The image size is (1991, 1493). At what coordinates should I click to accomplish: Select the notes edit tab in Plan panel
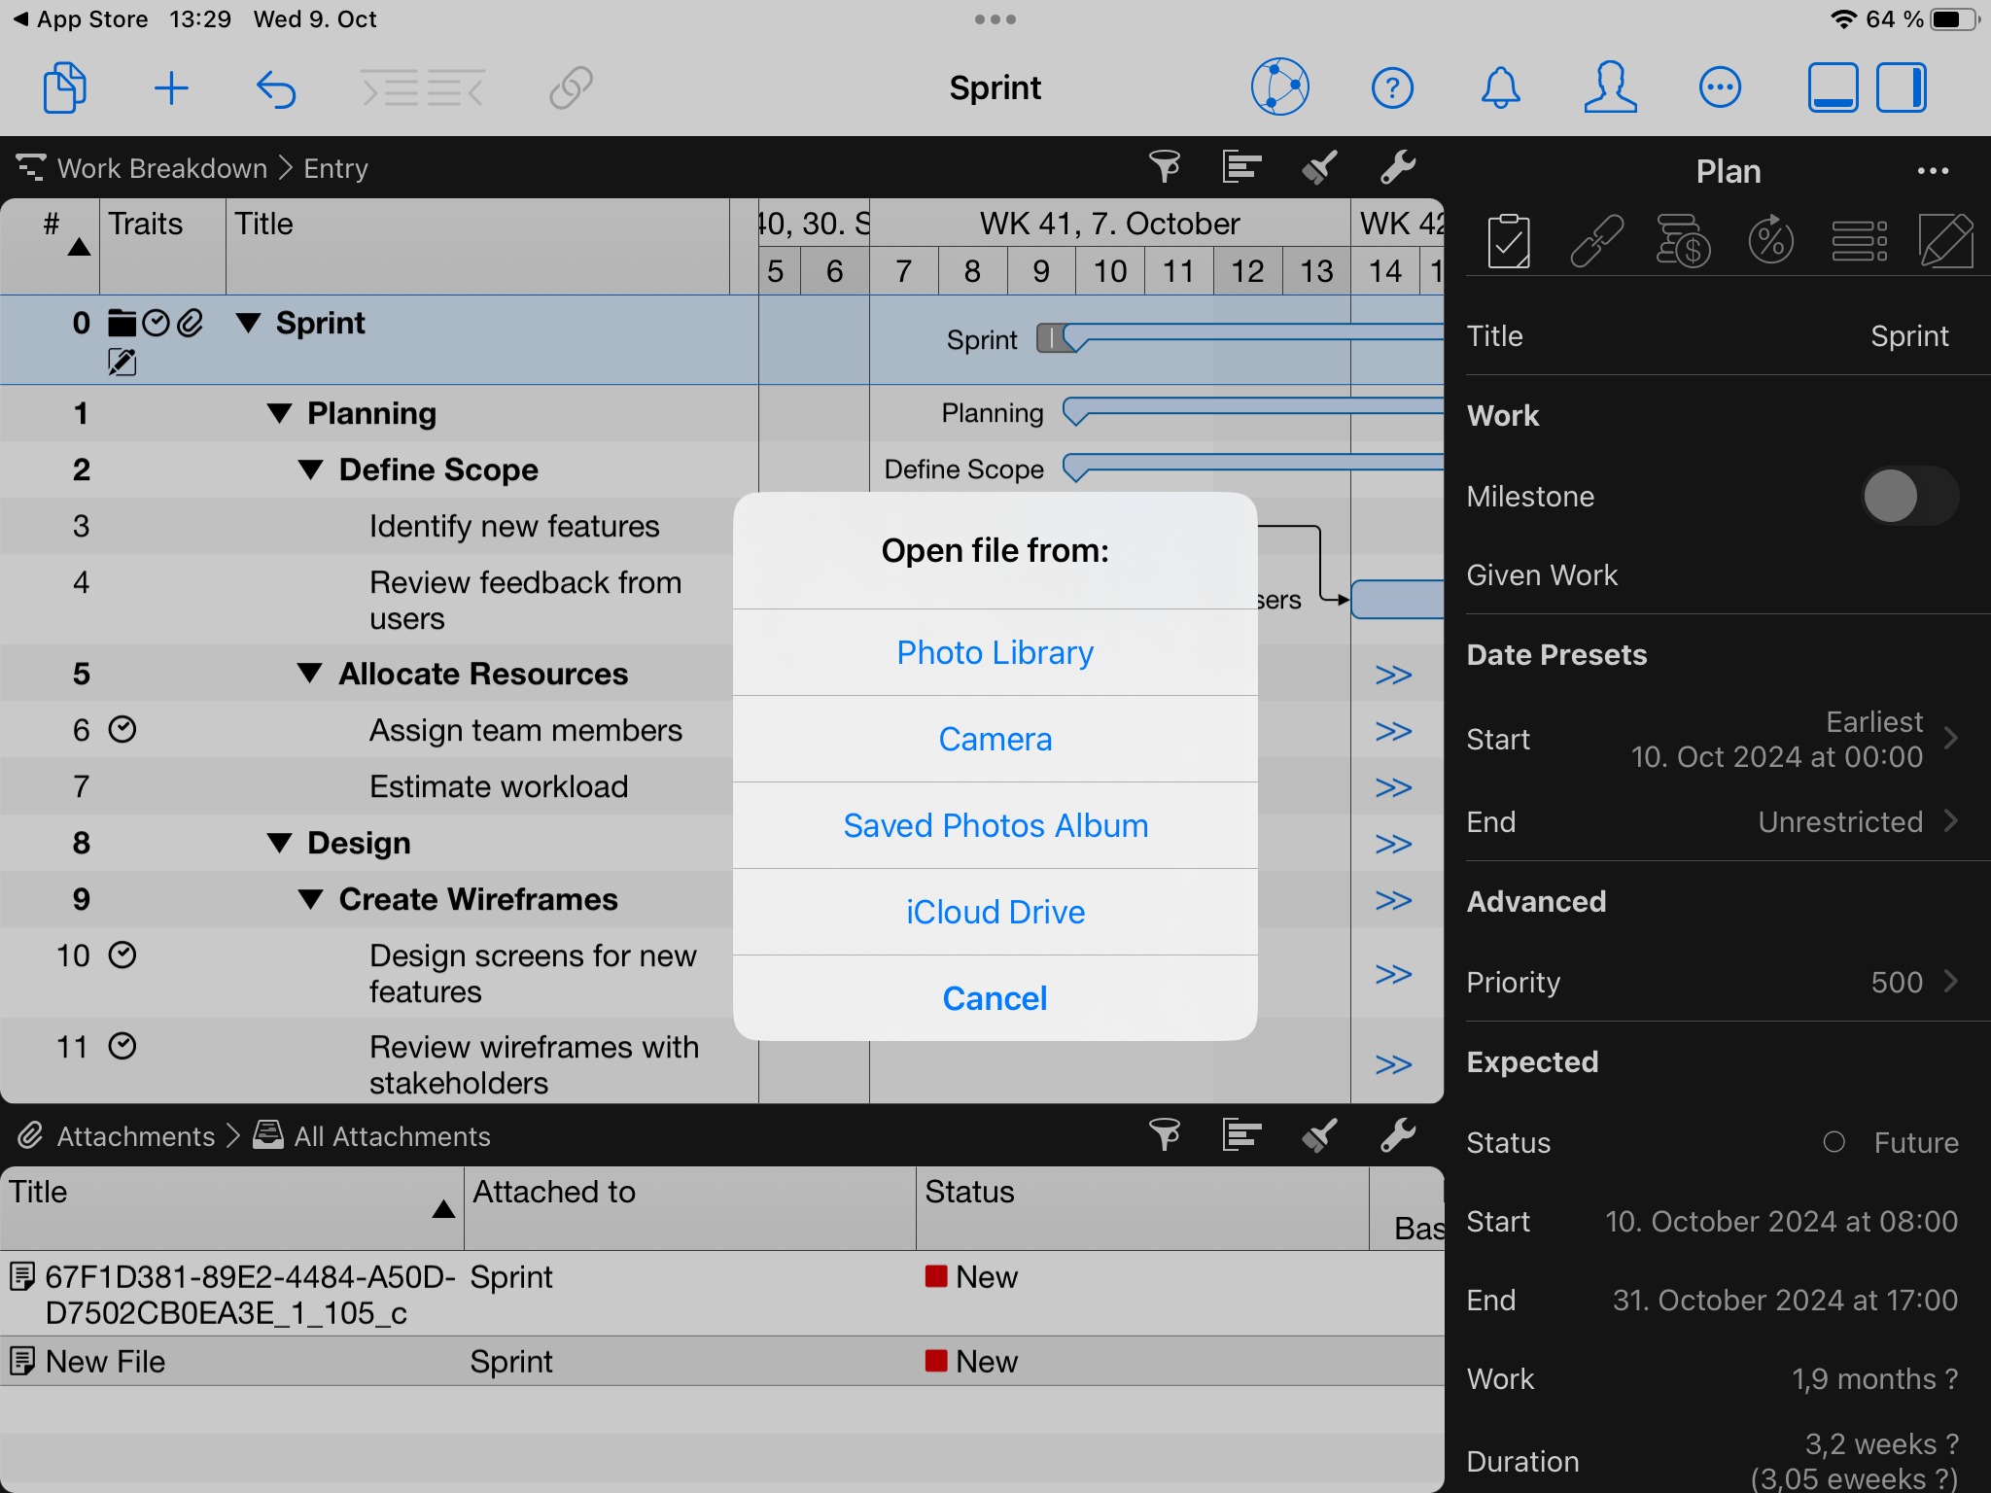(x=1946, y=241)
